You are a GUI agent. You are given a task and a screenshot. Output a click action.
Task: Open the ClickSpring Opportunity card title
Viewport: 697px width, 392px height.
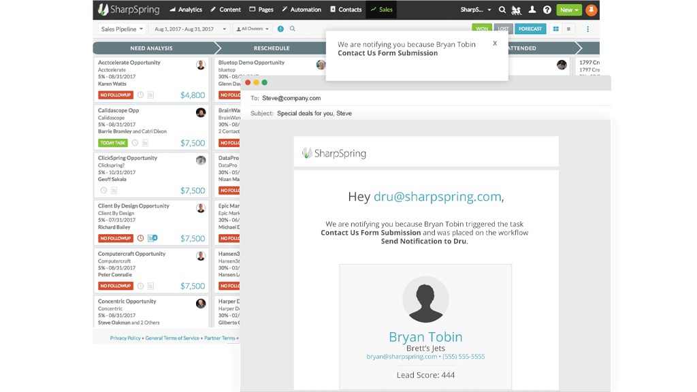point(127,158)
